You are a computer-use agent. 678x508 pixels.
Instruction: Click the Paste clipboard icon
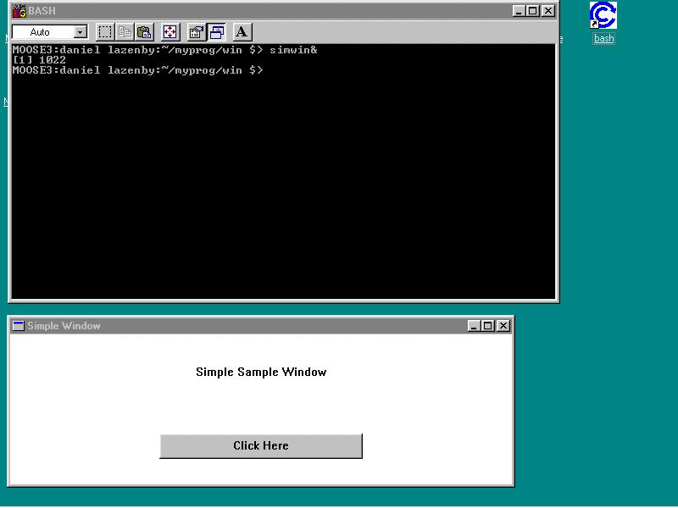144,32
